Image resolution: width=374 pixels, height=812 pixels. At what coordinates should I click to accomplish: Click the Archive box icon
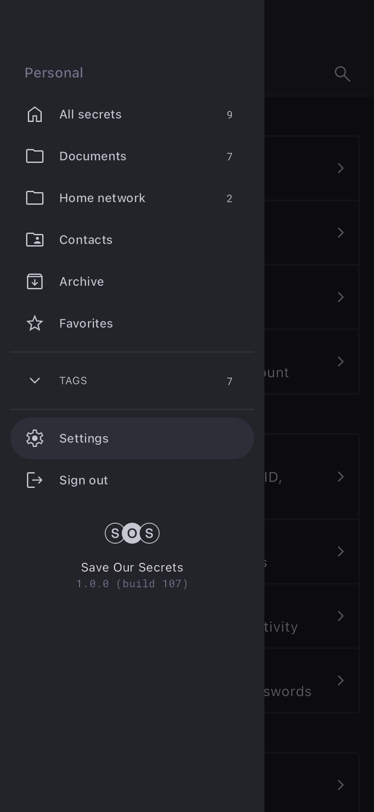35,281
